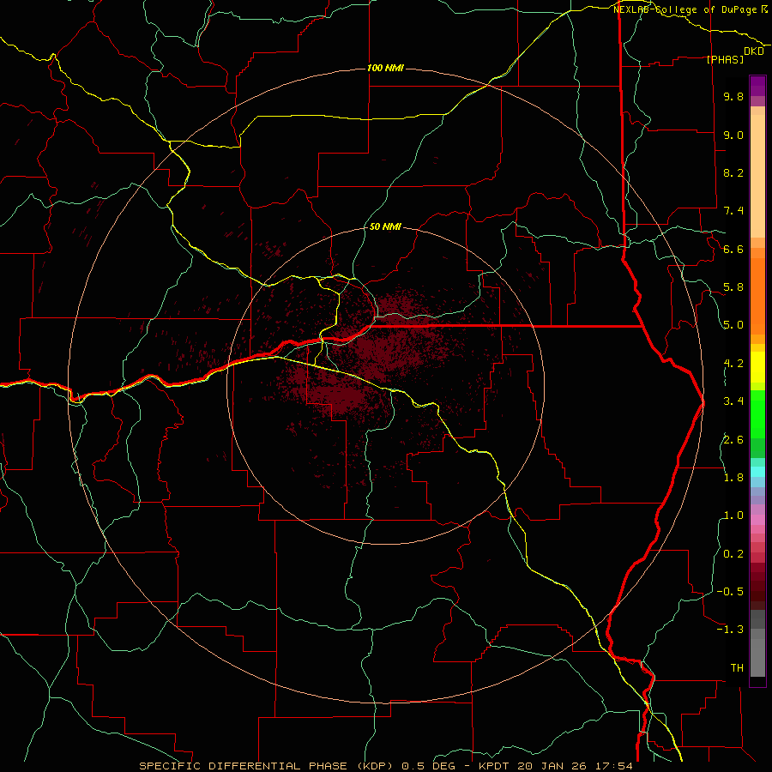Click the 5.8 scale value

(733, 287)
